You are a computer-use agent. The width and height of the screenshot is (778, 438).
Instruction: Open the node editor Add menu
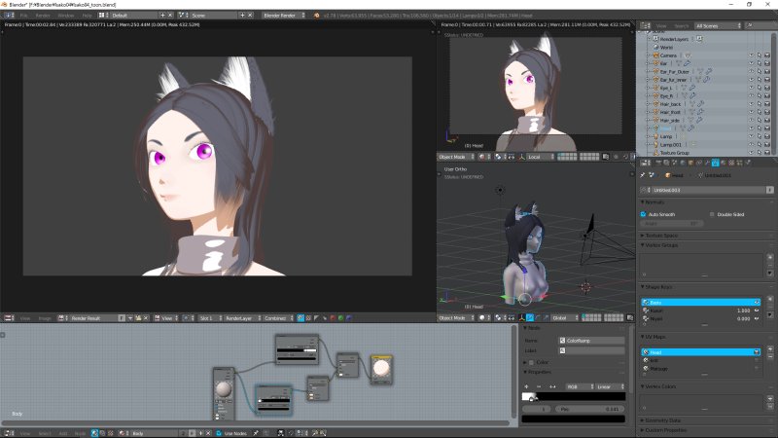pos(63,433)
